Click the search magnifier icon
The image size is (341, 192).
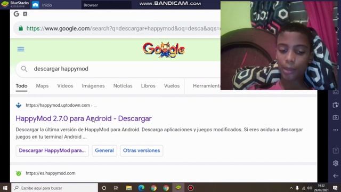(x=24, y=69)
